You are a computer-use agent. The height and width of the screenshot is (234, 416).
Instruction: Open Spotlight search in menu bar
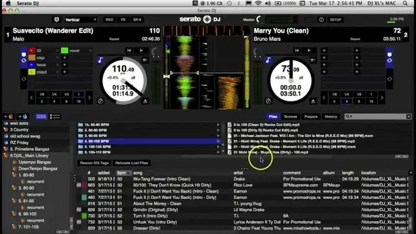click(x=405, y=3)
